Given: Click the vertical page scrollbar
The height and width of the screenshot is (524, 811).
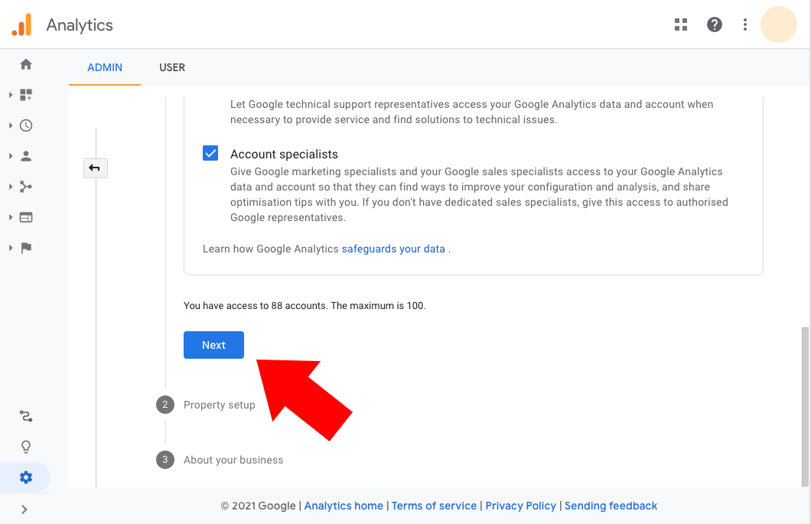Looking at the screenshot, I should coord(806,407).
